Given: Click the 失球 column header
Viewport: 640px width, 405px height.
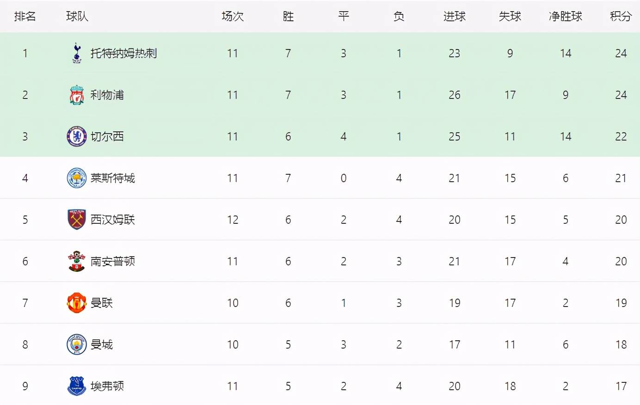Looking at the screenshot, I should point(510,16).
